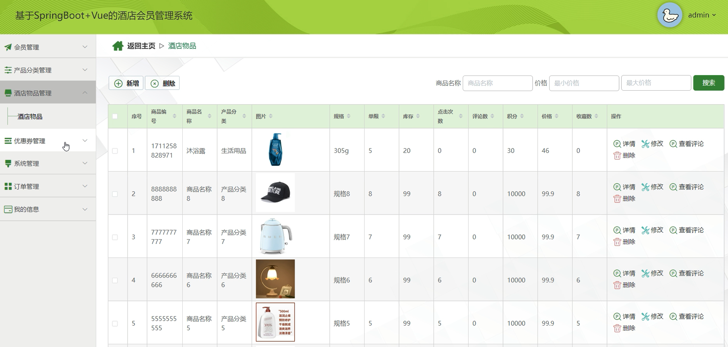The image size is (728, 347).
Task: Expand the 产品分类管理 menu chevron
Action: [x=85, y=70]
